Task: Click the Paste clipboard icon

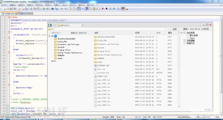Action: (x=38, y=9)
